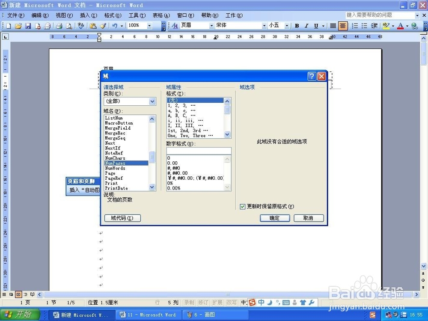This screenshot has height=321, width=428.
Task: Click the Font color A icon
Action: [401, 26]
